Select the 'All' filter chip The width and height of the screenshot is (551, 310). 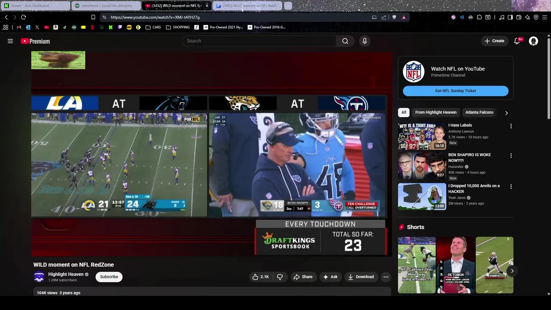pos(404,112)
